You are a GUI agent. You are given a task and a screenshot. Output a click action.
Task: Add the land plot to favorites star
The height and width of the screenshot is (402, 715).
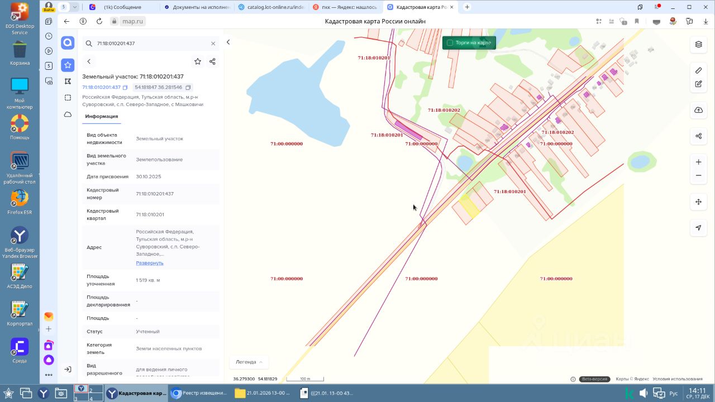point(198,61)
